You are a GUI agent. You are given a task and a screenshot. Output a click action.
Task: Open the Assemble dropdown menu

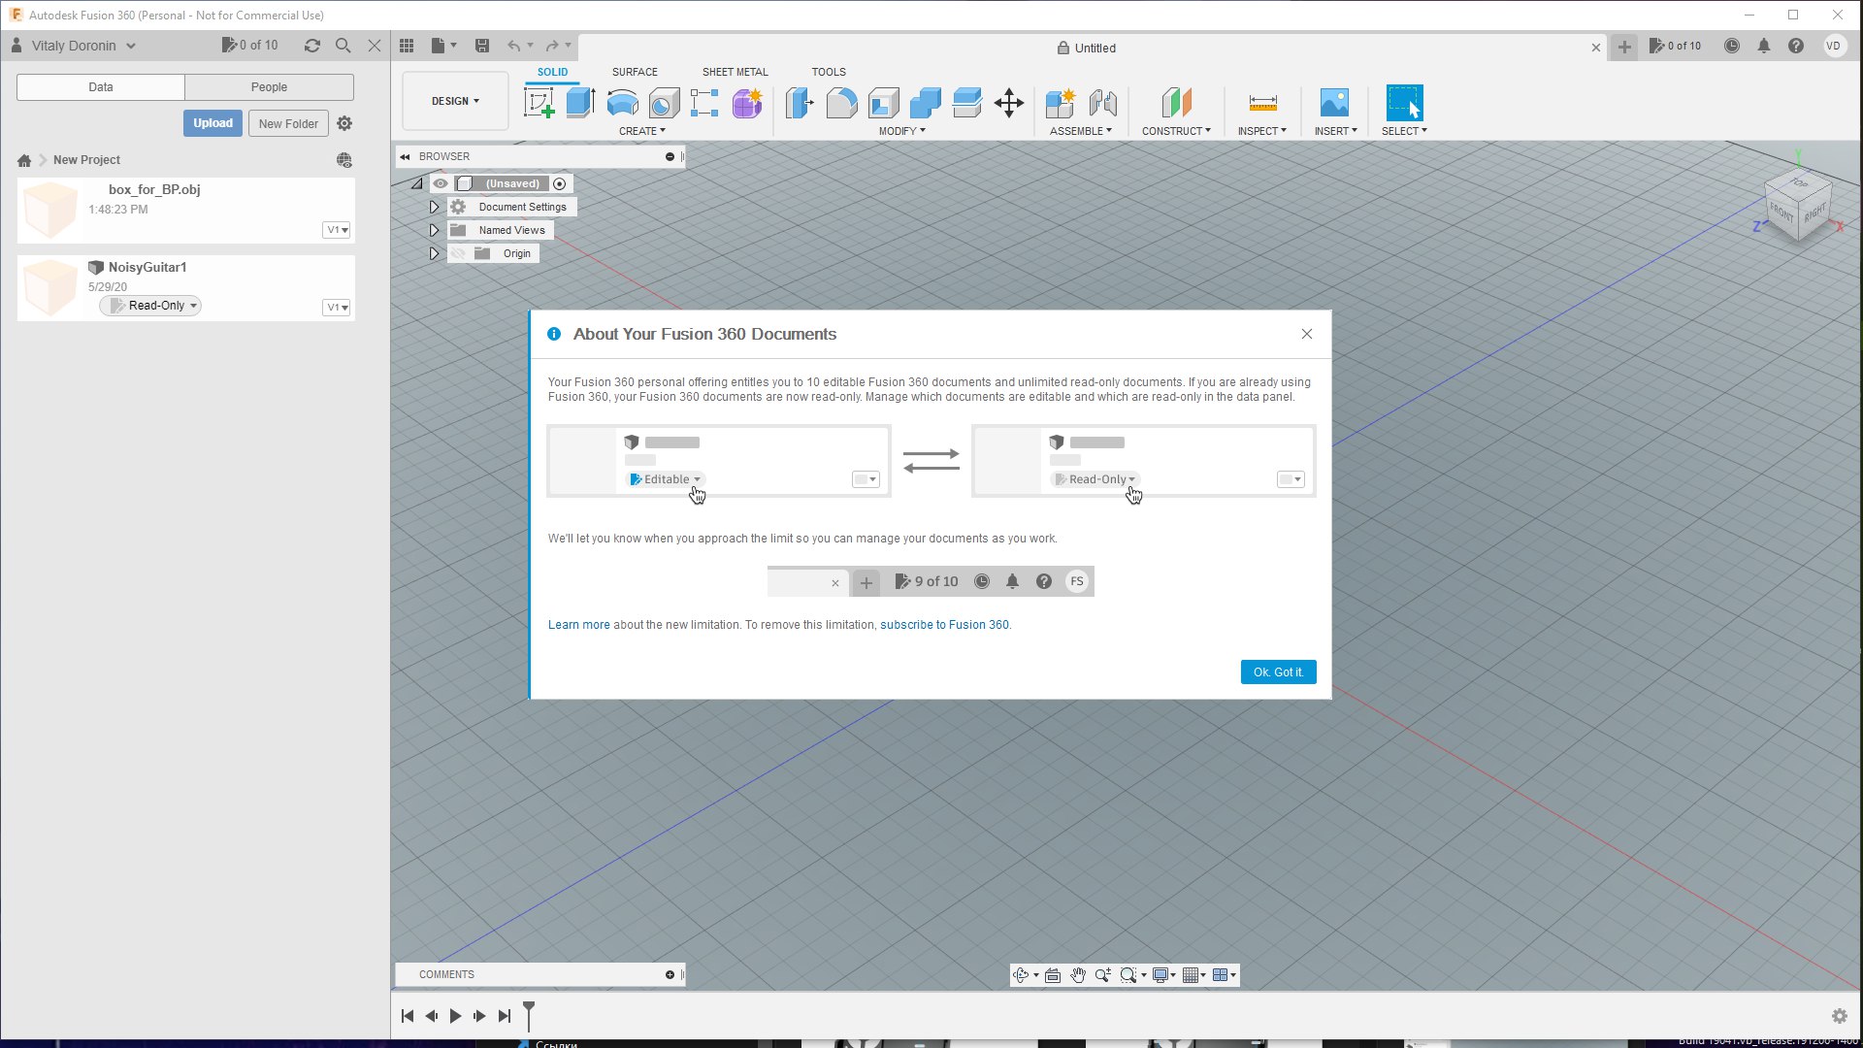[x=1081, y=131]
